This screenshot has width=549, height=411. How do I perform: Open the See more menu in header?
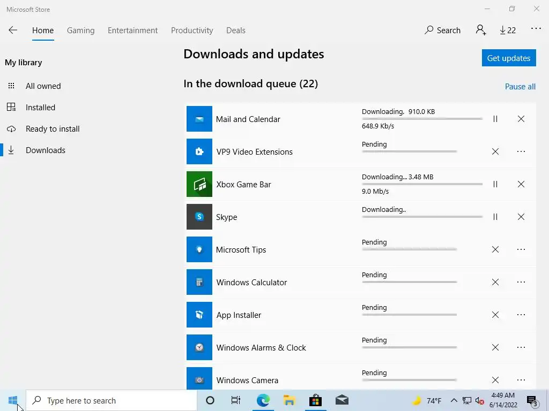(x=536, y=28)
